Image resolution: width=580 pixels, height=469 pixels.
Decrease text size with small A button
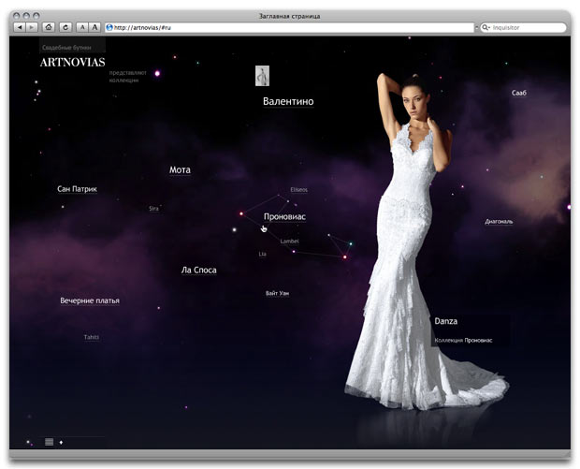click(81, 28)
